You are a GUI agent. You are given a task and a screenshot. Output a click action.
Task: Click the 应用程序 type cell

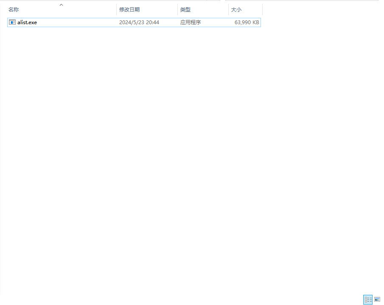coord(190,22)
